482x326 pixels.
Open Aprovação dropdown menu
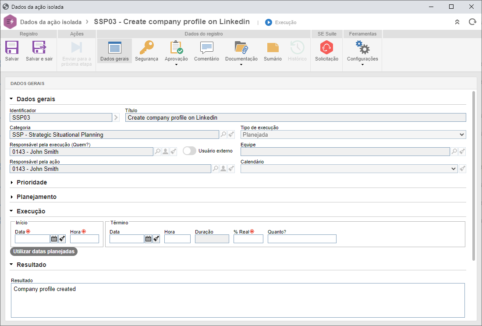click(x=176, y=65)
